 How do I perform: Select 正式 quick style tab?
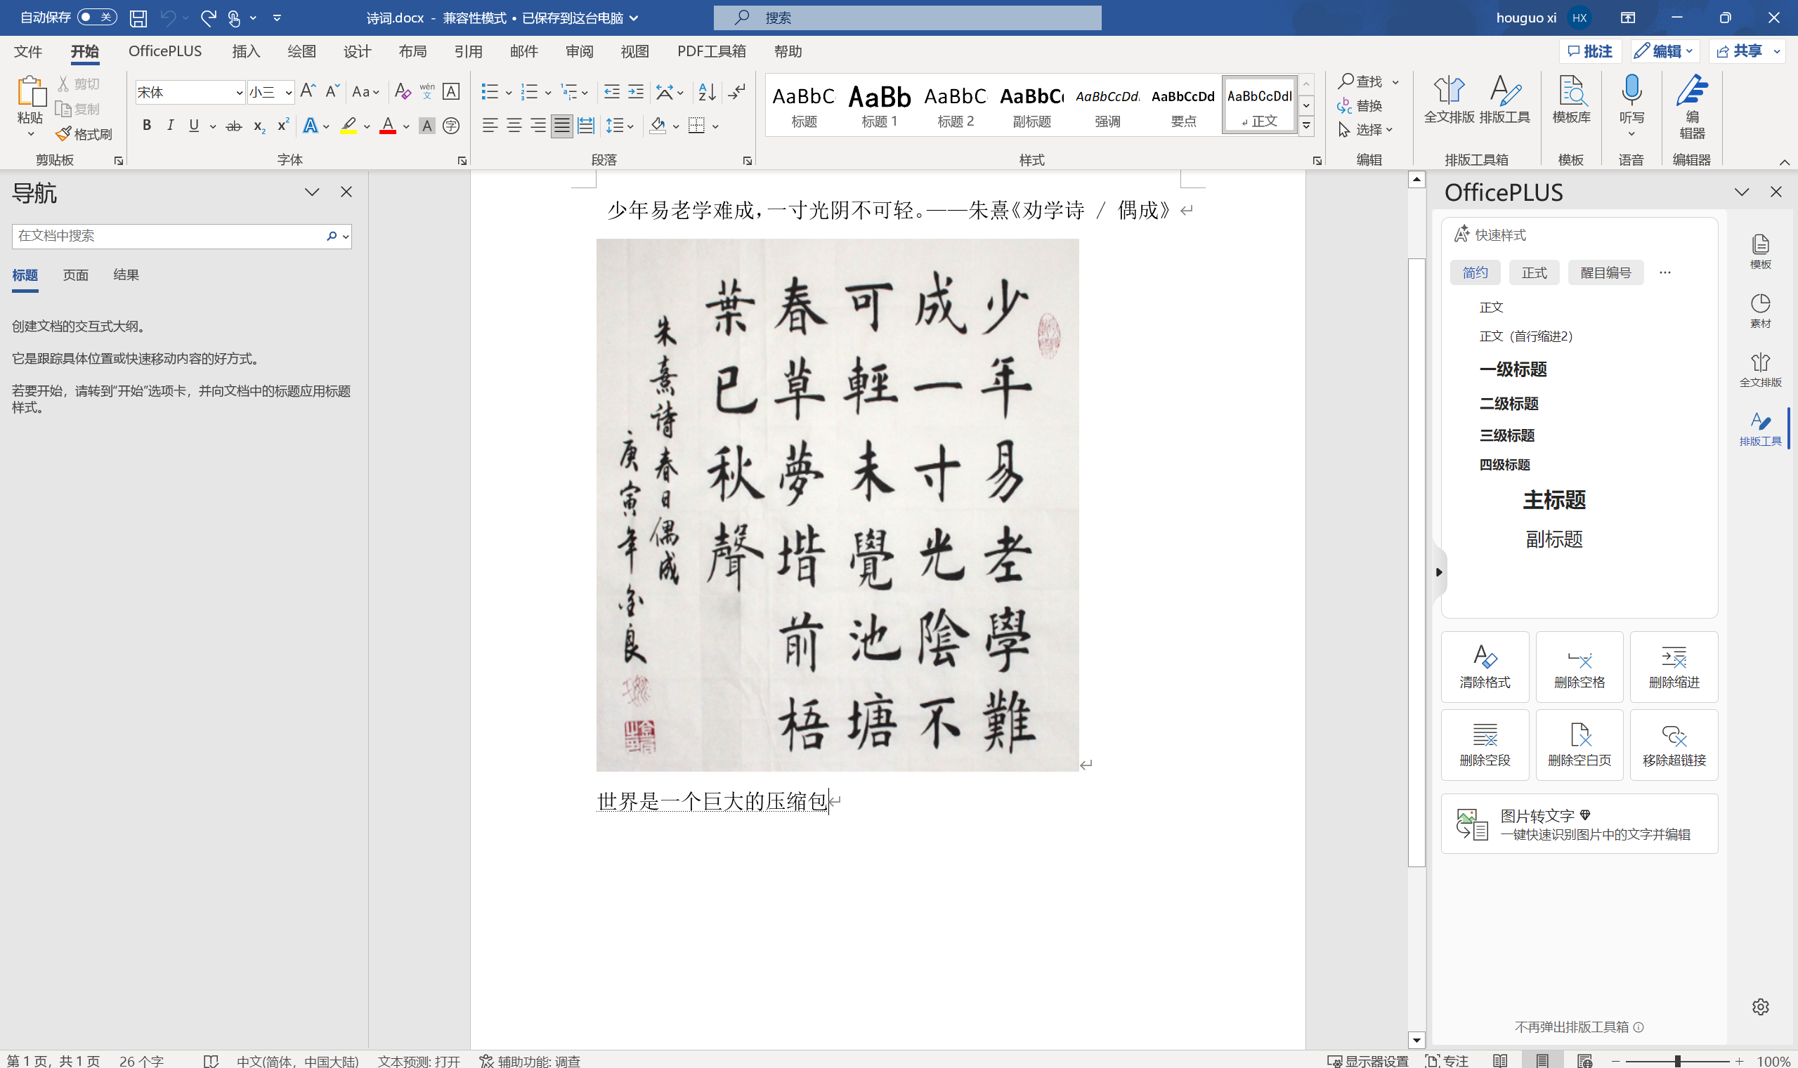1534,272
